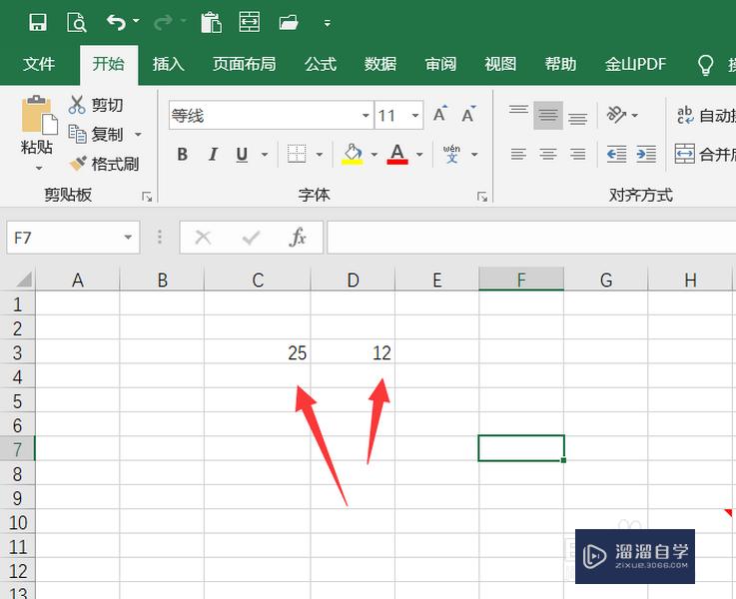This screenshot has width=736, height=599.
Task: Click the Borders icon
Action: (x=297, y=154)
